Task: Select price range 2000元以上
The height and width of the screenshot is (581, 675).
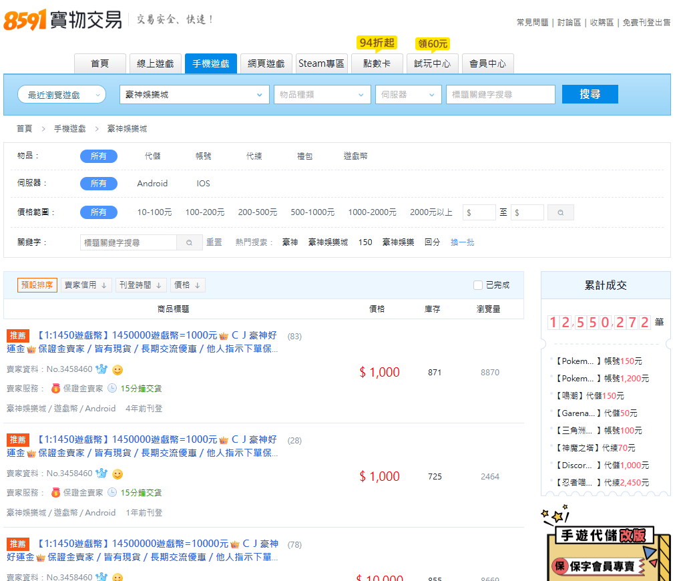Action: point(431,212)
